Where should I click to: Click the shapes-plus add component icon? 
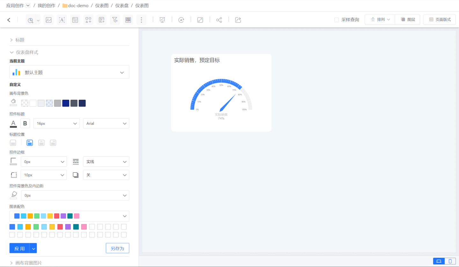pyautogui.click(x=88, y=20)
